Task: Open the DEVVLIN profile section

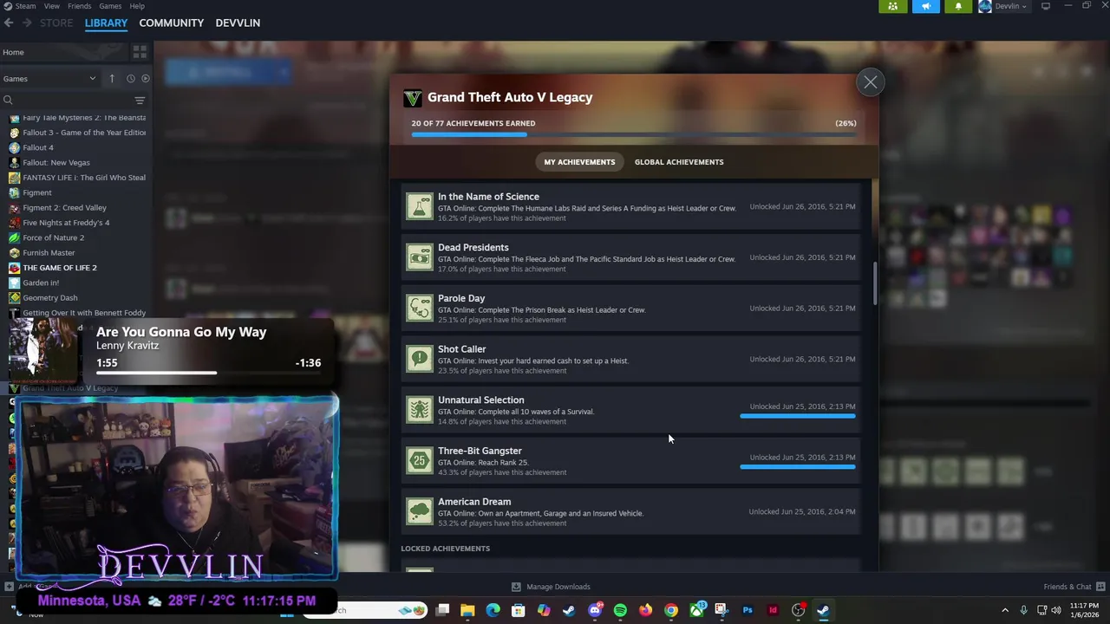Action: pos(238,23)
